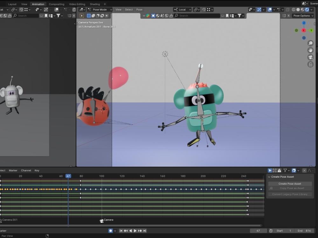The width and height of the screenshot is (318, 238).
Task: Toggle overlays display in right viewport header
Action: 270,10
